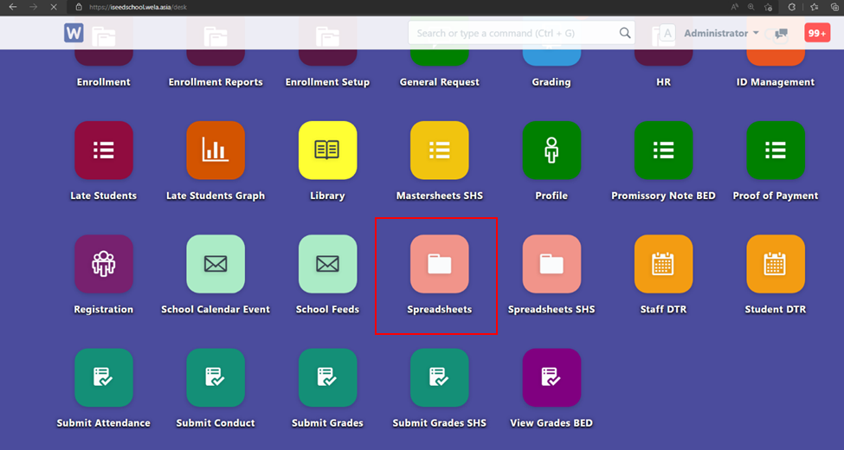
Task: Open the Registration module icon
Action: [x=104, y=264]
